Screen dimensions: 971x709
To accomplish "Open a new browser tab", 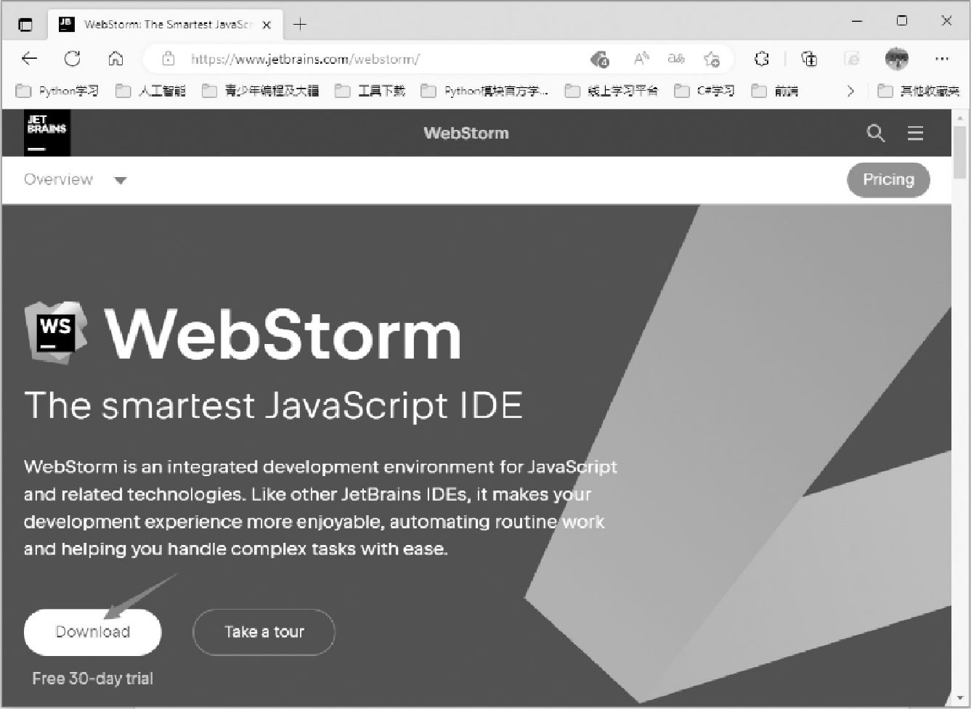I will pos(300,25).
